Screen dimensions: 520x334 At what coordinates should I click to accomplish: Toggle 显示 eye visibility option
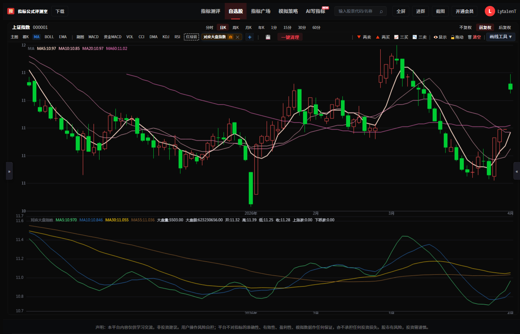click(436, 37)
